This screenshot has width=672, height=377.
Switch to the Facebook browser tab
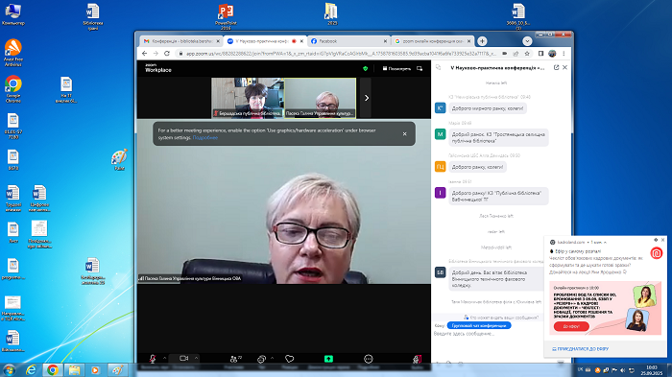point(348,41)
